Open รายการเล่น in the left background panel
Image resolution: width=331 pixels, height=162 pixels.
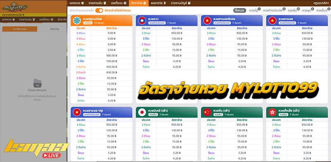pyautogui.click(x=27, y=19)
